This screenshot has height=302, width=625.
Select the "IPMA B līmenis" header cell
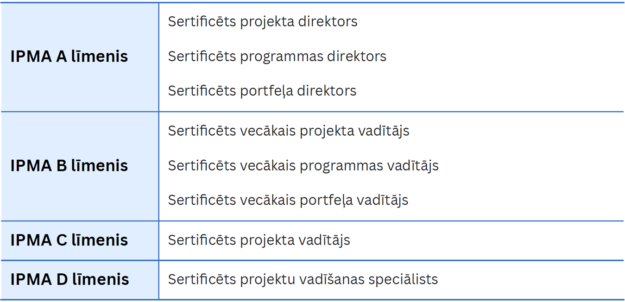click(x=69, y=166)
